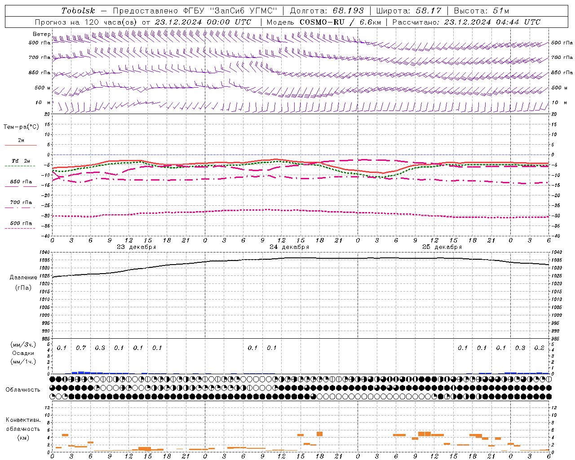
Task: Click the Модель COSMO-RU / 6.6км label
Action: (324, 22)
